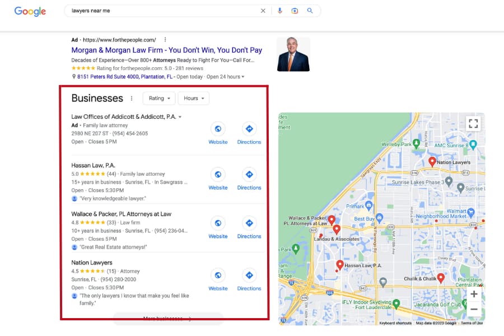Open the Rating filter dropdown
504x336 pixels.
click(x=158, y=98)
